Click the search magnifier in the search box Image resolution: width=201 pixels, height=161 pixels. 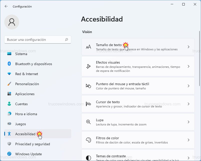[66, 40]
